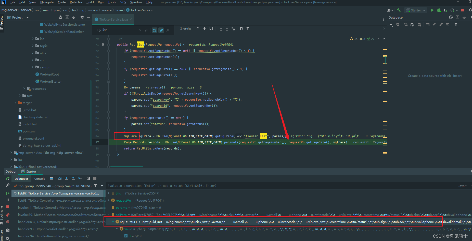Toggle thread filter in frames pane
472x241 pixels.
point(95,186)
